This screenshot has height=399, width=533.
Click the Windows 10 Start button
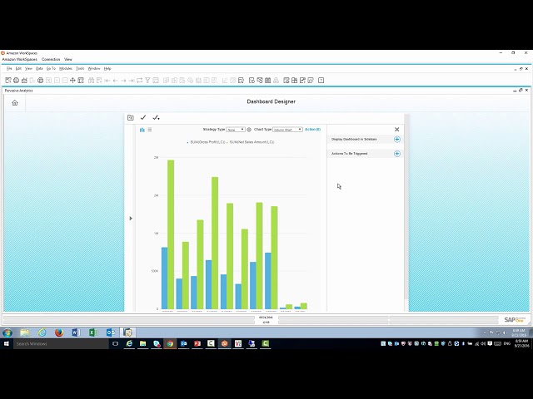[6, 343]
